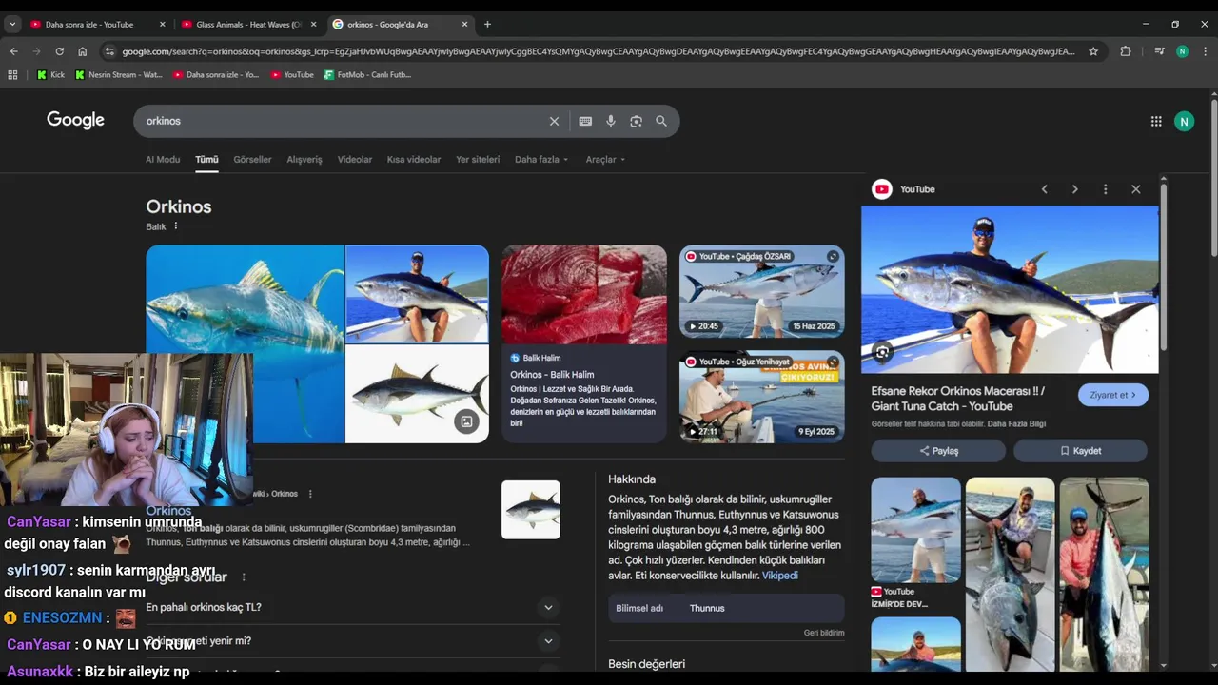Viewport: 1218px width, 685px height.
Task: Open the Google account avatar N
Action: 1184,121
